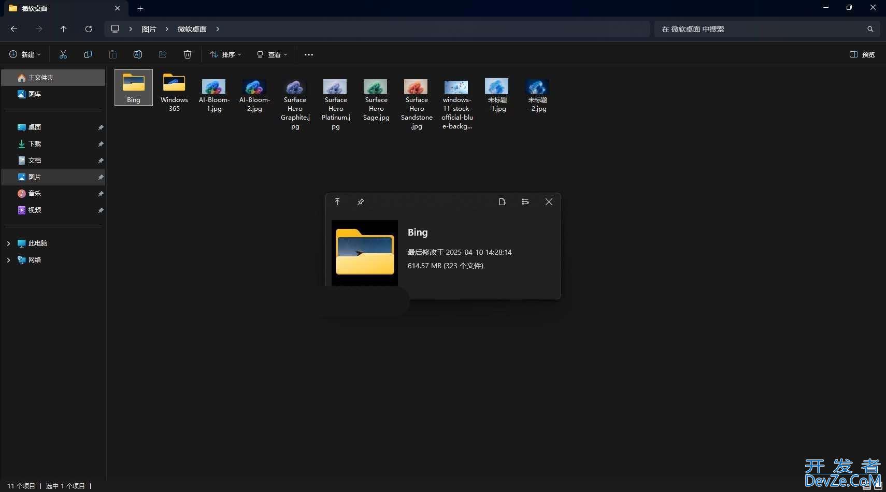Select AI-Bloom-1.jpg file
Viewport: 886px width, 492px height.
(214, 95)
